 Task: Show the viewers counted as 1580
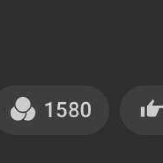point(54,110)
